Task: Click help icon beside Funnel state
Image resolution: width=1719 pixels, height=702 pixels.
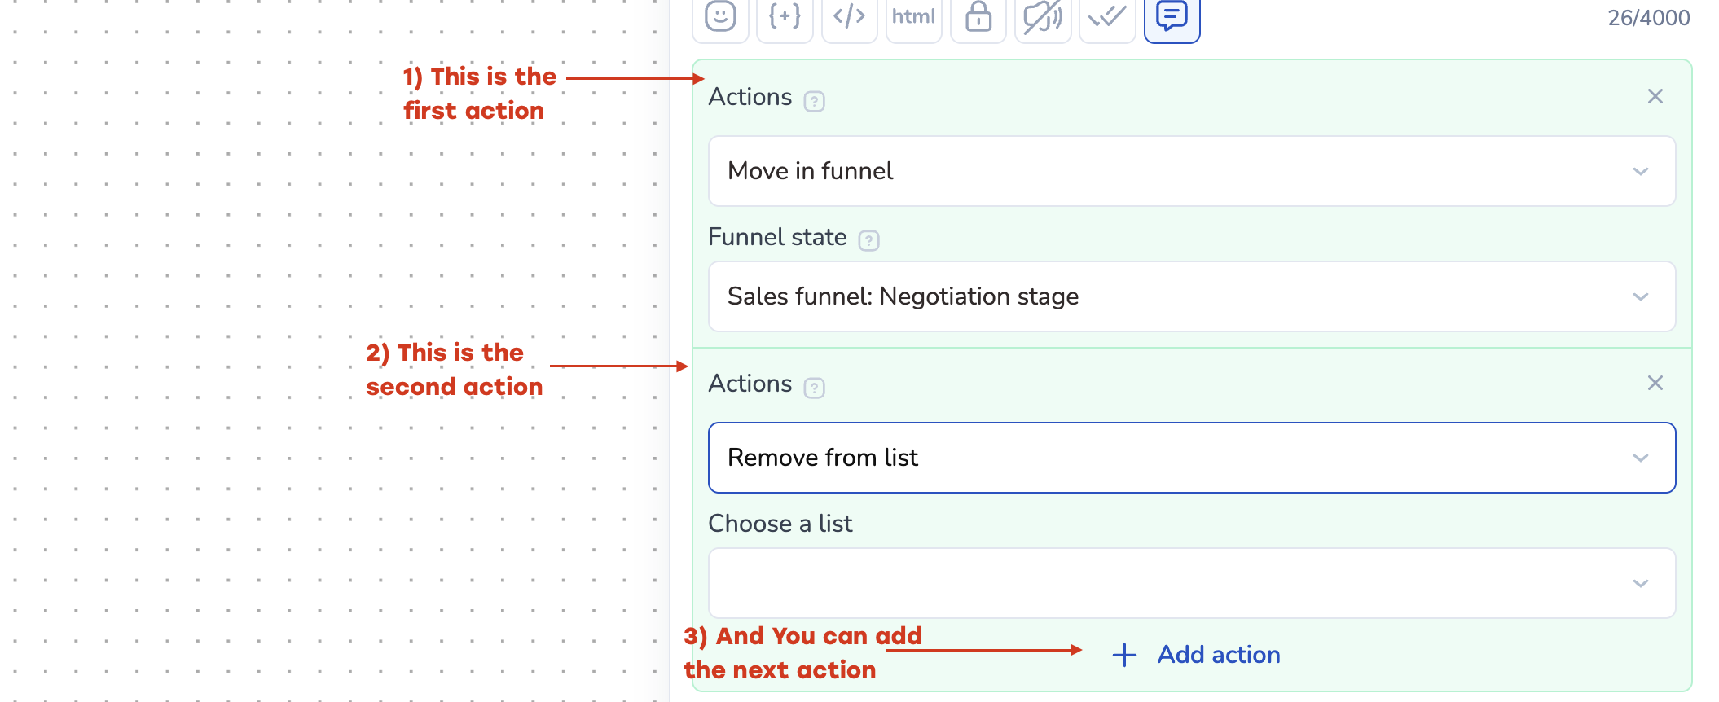Action: [869, 241]
